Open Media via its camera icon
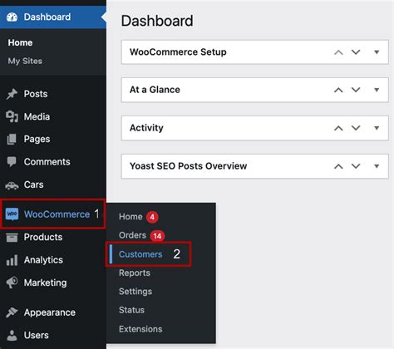This screenshot has width=394, height=349. pos(12,116)
